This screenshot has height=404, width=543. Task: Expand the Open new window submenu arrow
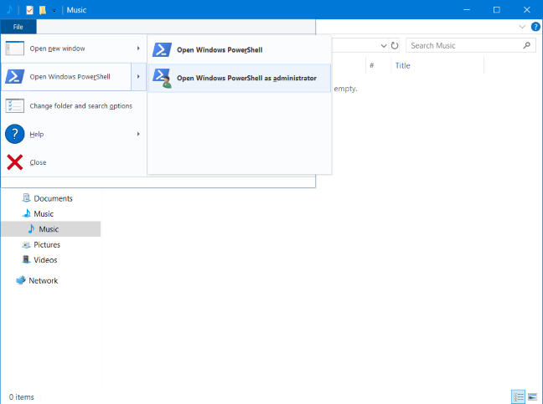click(x=138, y=49)
